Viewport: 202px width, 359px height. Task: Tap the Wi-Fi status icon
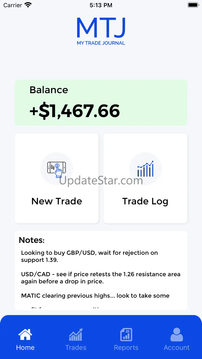(x=28, y=5)
